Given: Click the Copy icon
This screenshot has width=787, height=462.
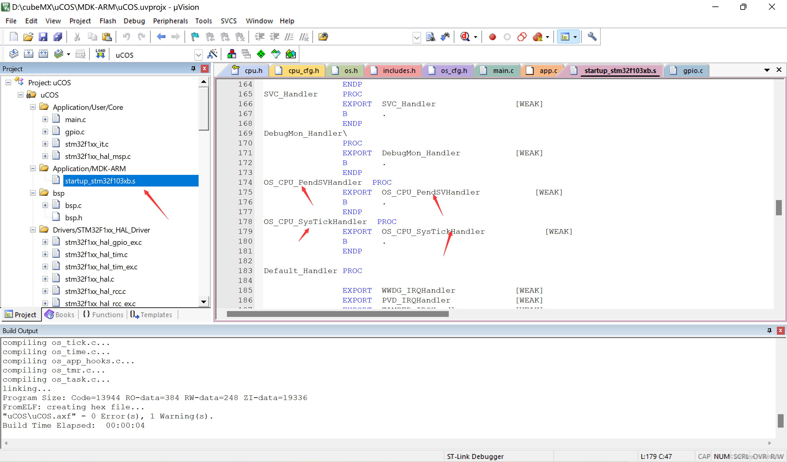Looking at the screenshot, I should coord(92,37).
